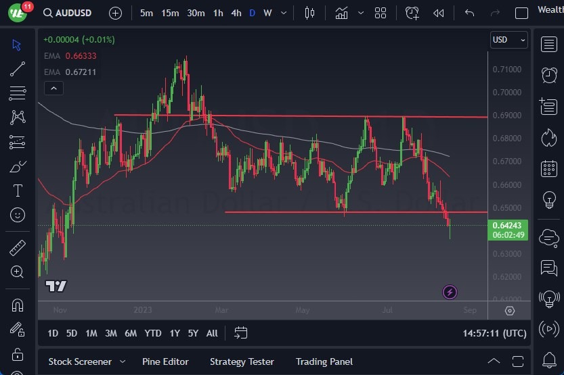
Task: Open the Calendar icon in right sidebar
Action: tap(549, 169)
